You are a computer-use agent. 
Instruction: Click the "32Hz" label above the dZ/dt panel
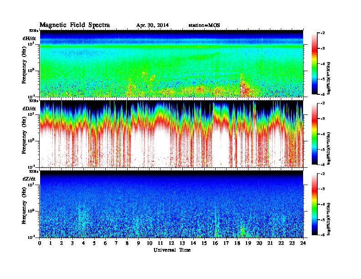pyautogui.click(x=34, y=171)
